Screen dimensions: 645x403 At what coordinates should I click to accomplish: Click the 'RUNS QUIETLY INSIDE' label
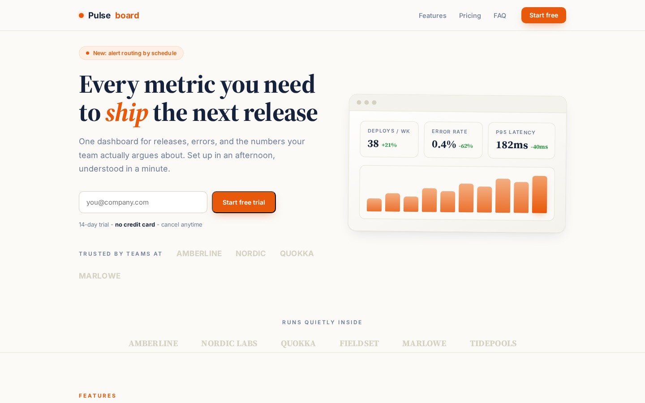coord(322,322)
